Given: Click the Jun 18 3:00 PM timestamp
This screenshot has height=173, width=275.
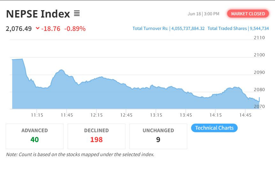Looking at the screenshot, I should 204,14.
